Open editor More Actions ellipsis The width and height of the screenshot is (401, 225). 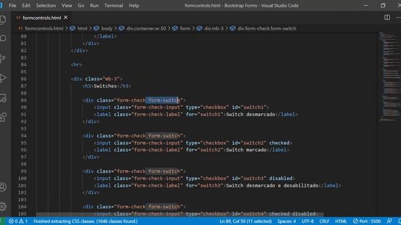[398, 17]
